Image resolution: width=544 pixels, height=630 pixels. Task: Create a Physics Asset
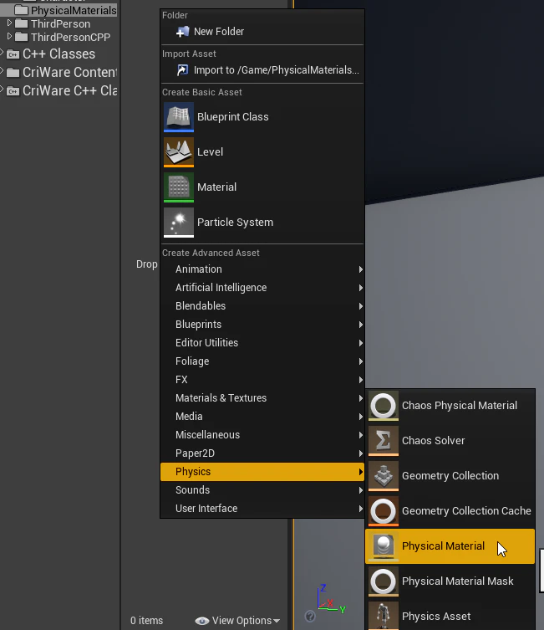450,616
